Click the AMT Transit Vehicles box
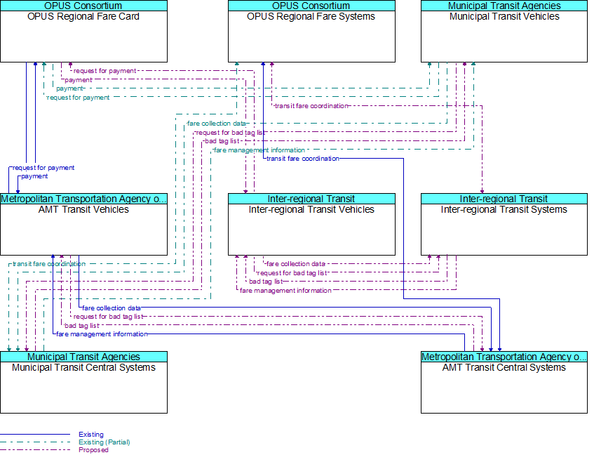This screenshot has height=462, width=594. coord(83,224)
